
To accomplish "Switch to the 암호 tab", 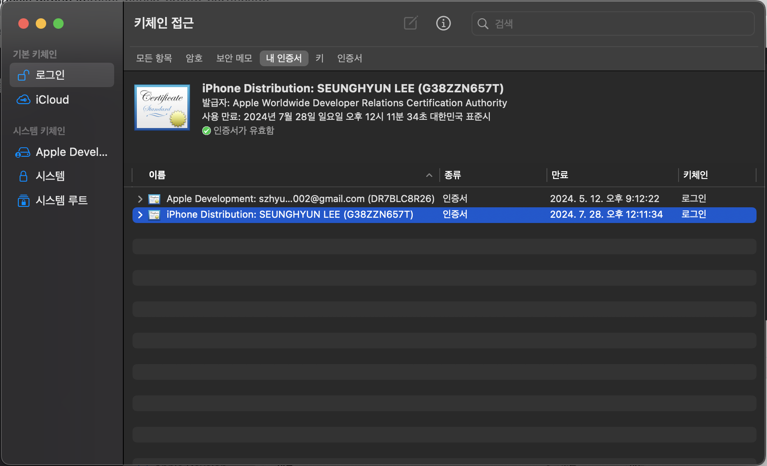I will click(194, 58).
